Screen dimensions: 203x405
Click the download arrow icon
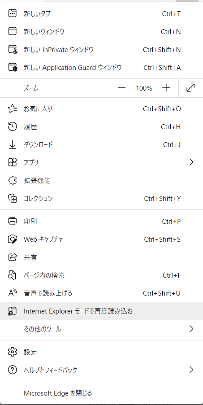click(x=13, y=144)
